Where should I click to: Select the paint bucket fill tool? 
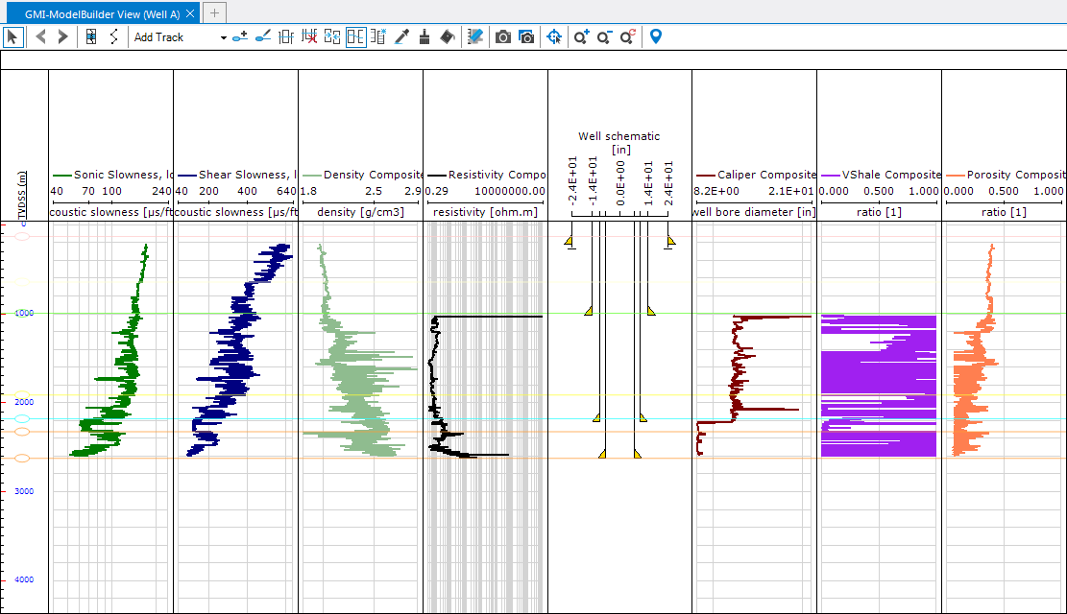coord(447,37)
